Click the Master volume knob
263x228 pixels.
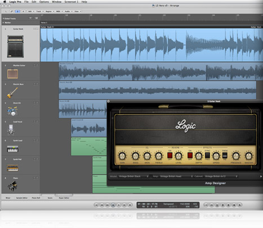pos(249,156)
